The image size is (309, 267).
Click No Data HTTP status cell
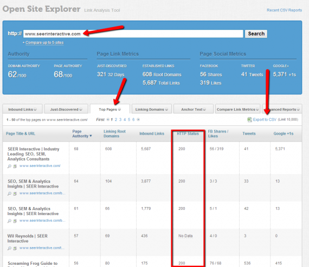tap(185, 236)
